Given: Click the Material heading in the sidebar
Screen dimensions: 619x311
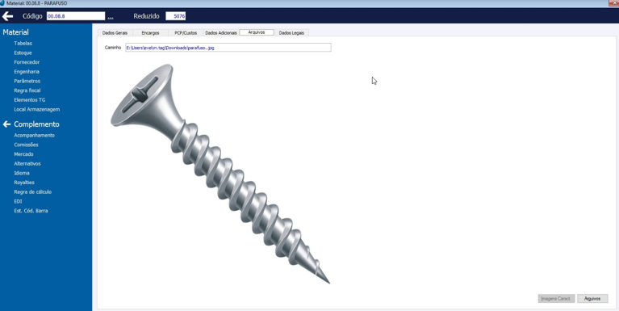Looking at the screenshot, I should [x=15, y=32].
